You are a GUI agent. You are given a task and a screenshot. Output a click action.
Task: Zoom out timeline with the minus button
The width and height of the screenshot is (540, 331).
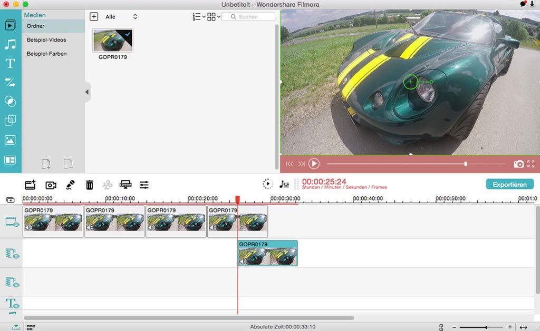(454, 327)
